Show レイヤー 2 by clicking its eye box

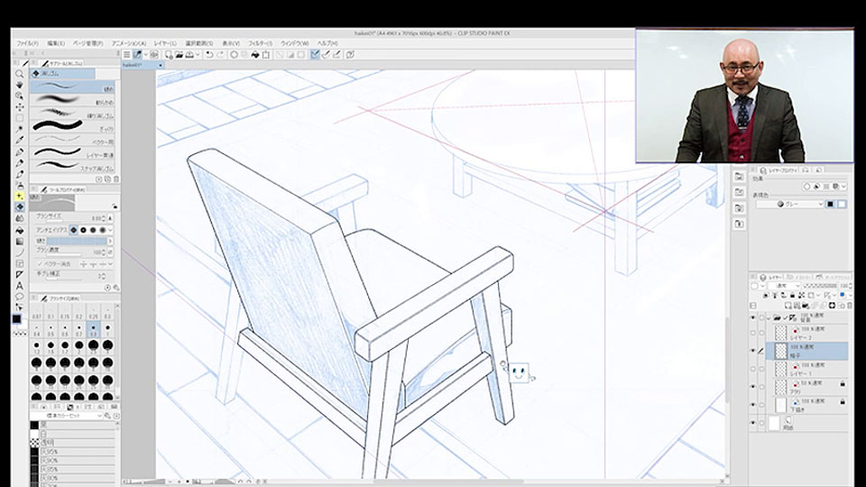[x=752, y=333]
